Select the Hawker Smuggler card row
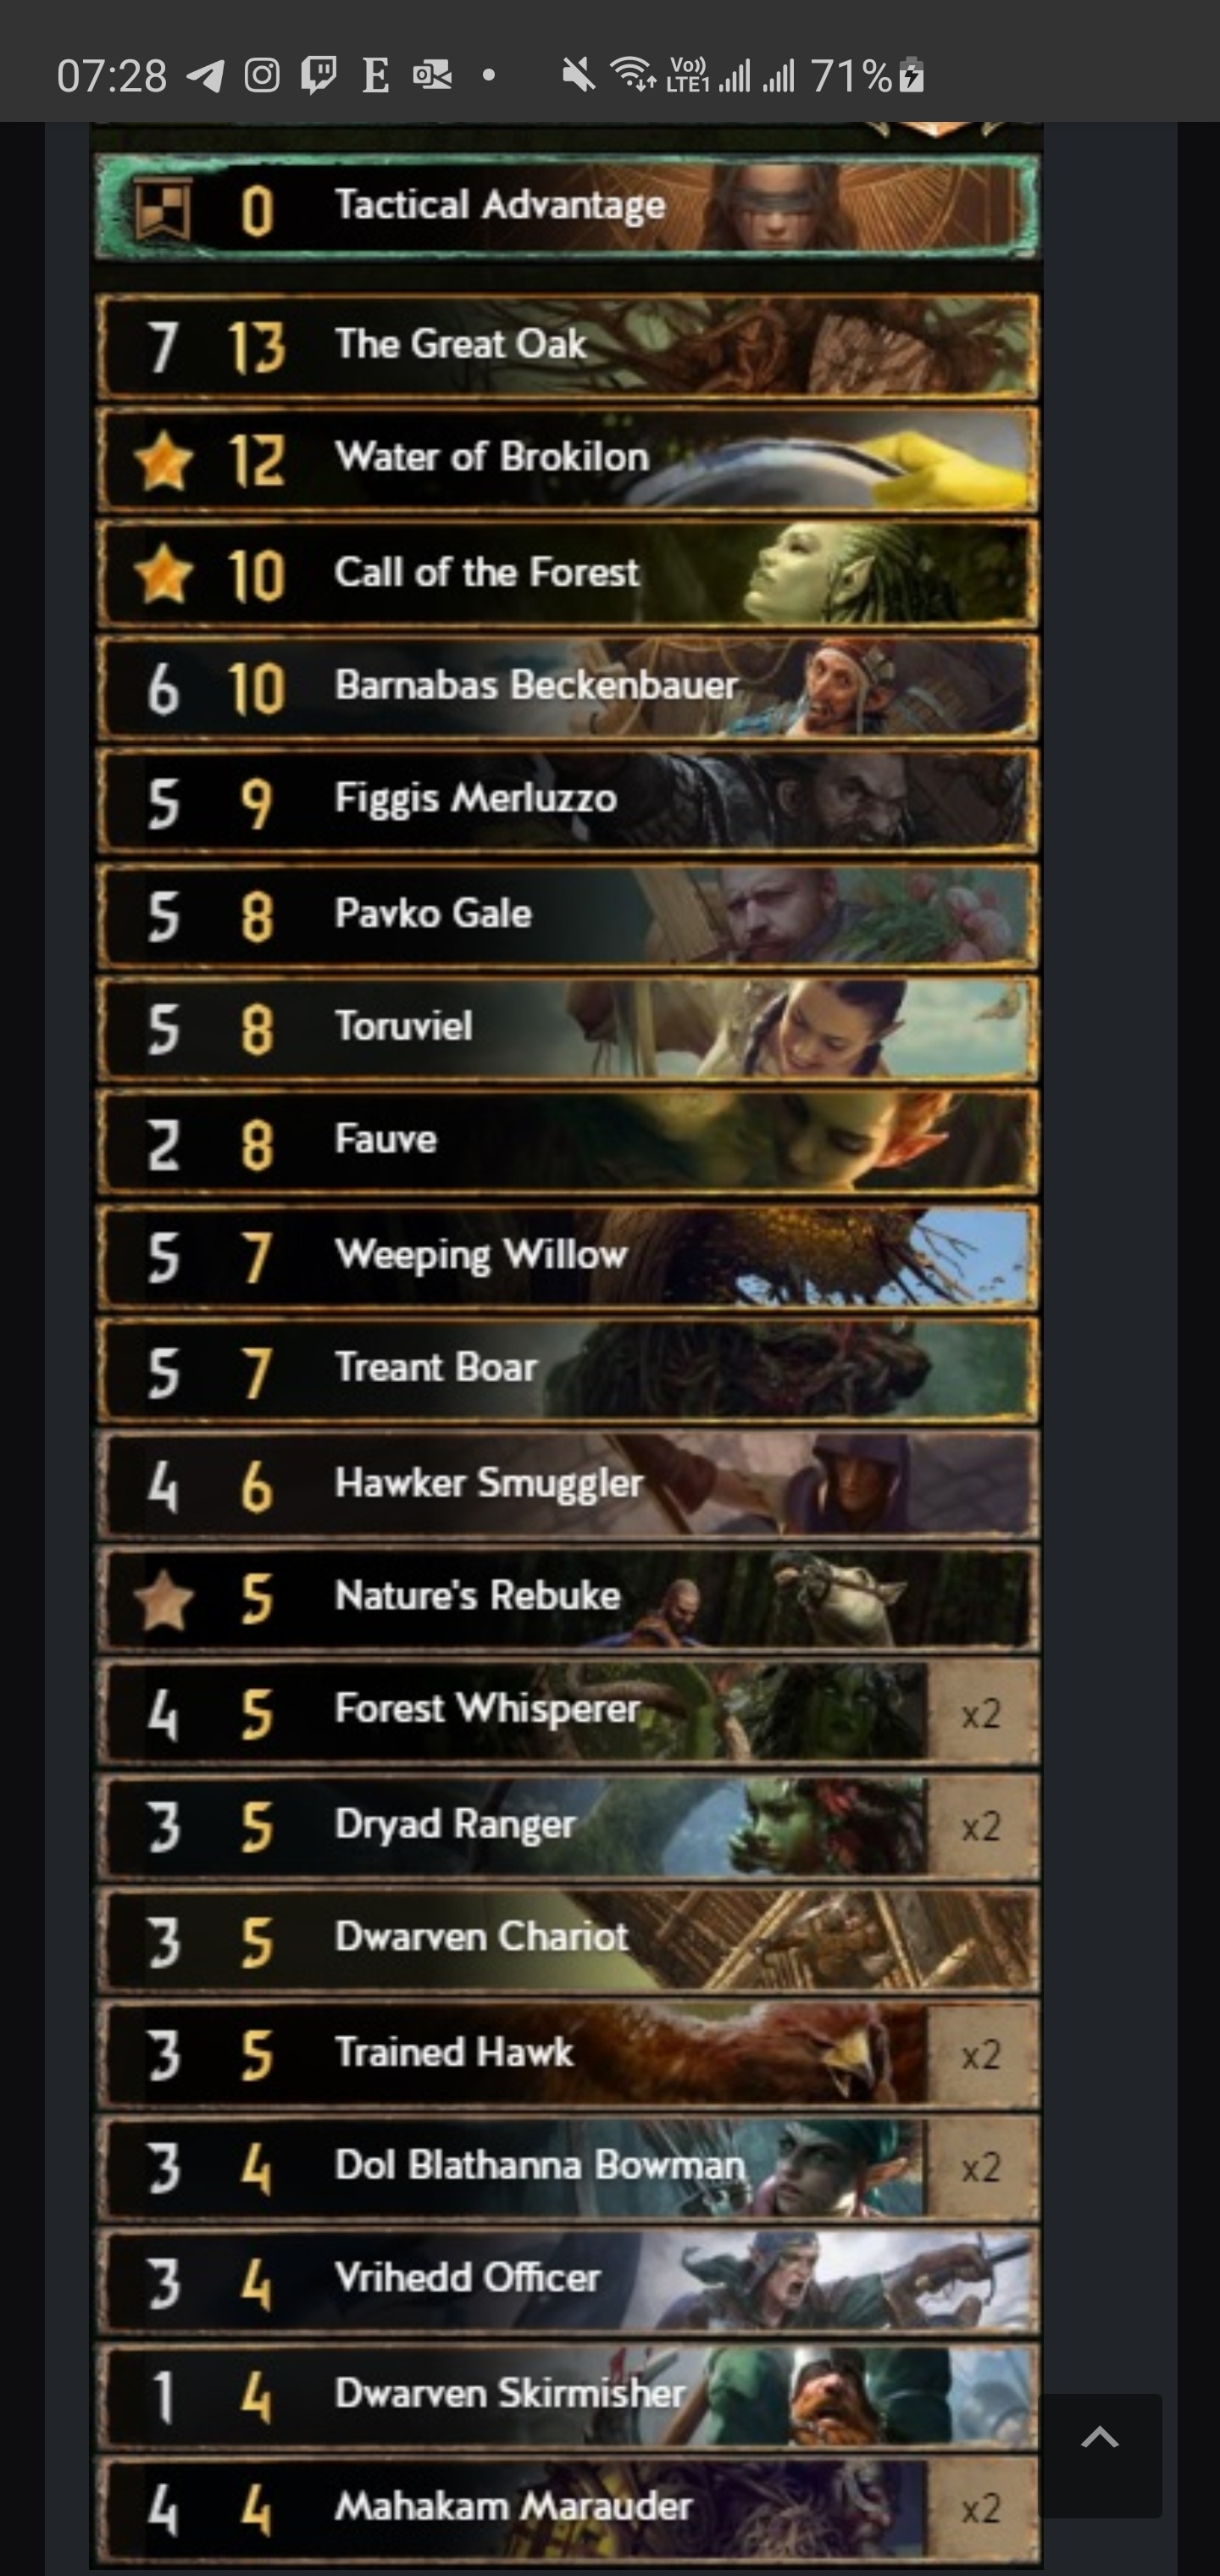 [x=567, y=1485]
